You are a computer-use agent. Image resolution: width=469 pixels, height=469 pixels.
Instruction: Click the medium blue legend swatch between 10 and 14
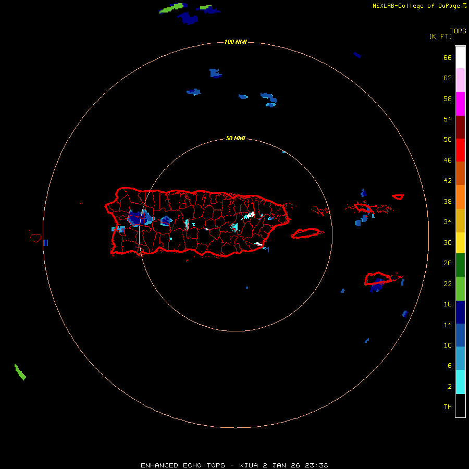pyautogui.click(x=460, y=335)
